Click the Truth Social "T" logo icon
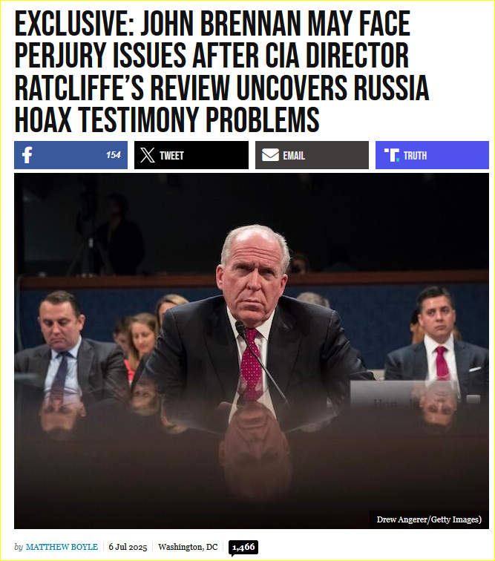 (x=392, y=155)
